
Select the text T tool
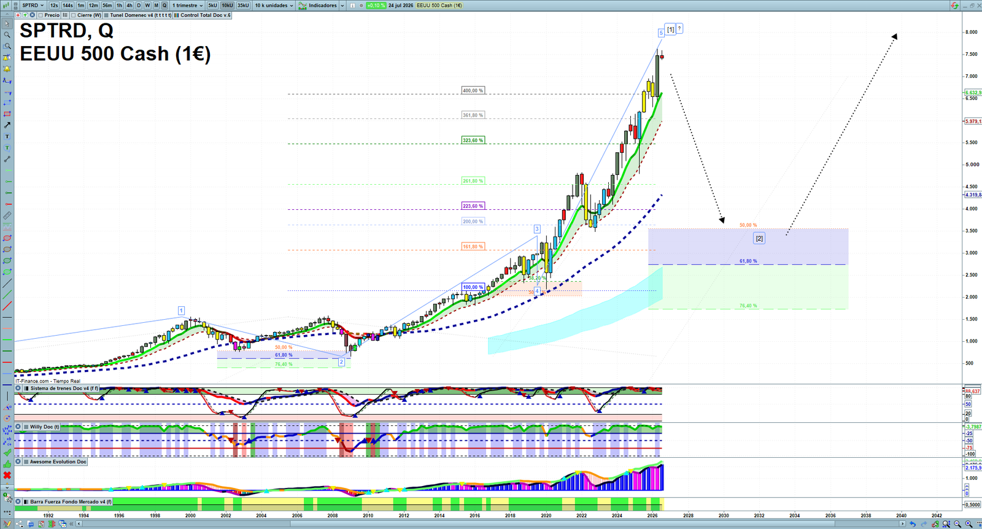click(x=7, y=136)
